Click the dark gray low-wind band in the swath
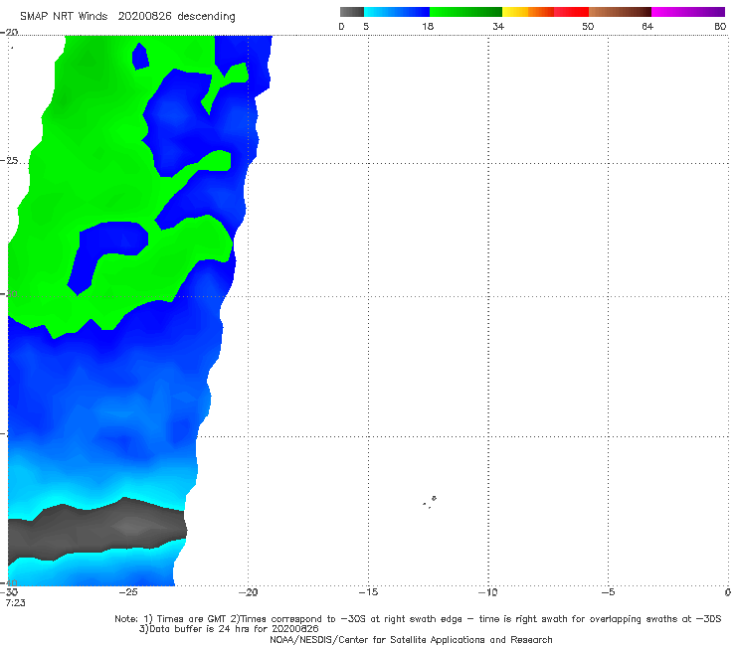736x646 pixels. point(96,530)
